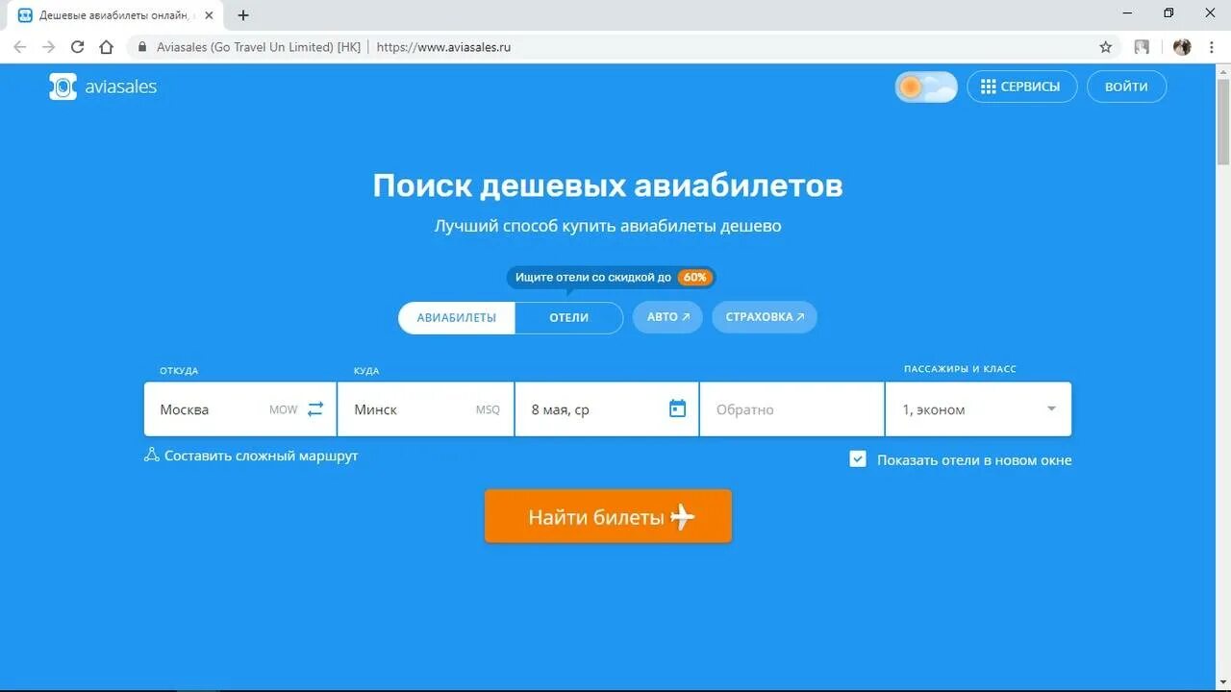Uncheck Показать отели в новом окне
Screen dimensions: 1231x692
(857, 459)
